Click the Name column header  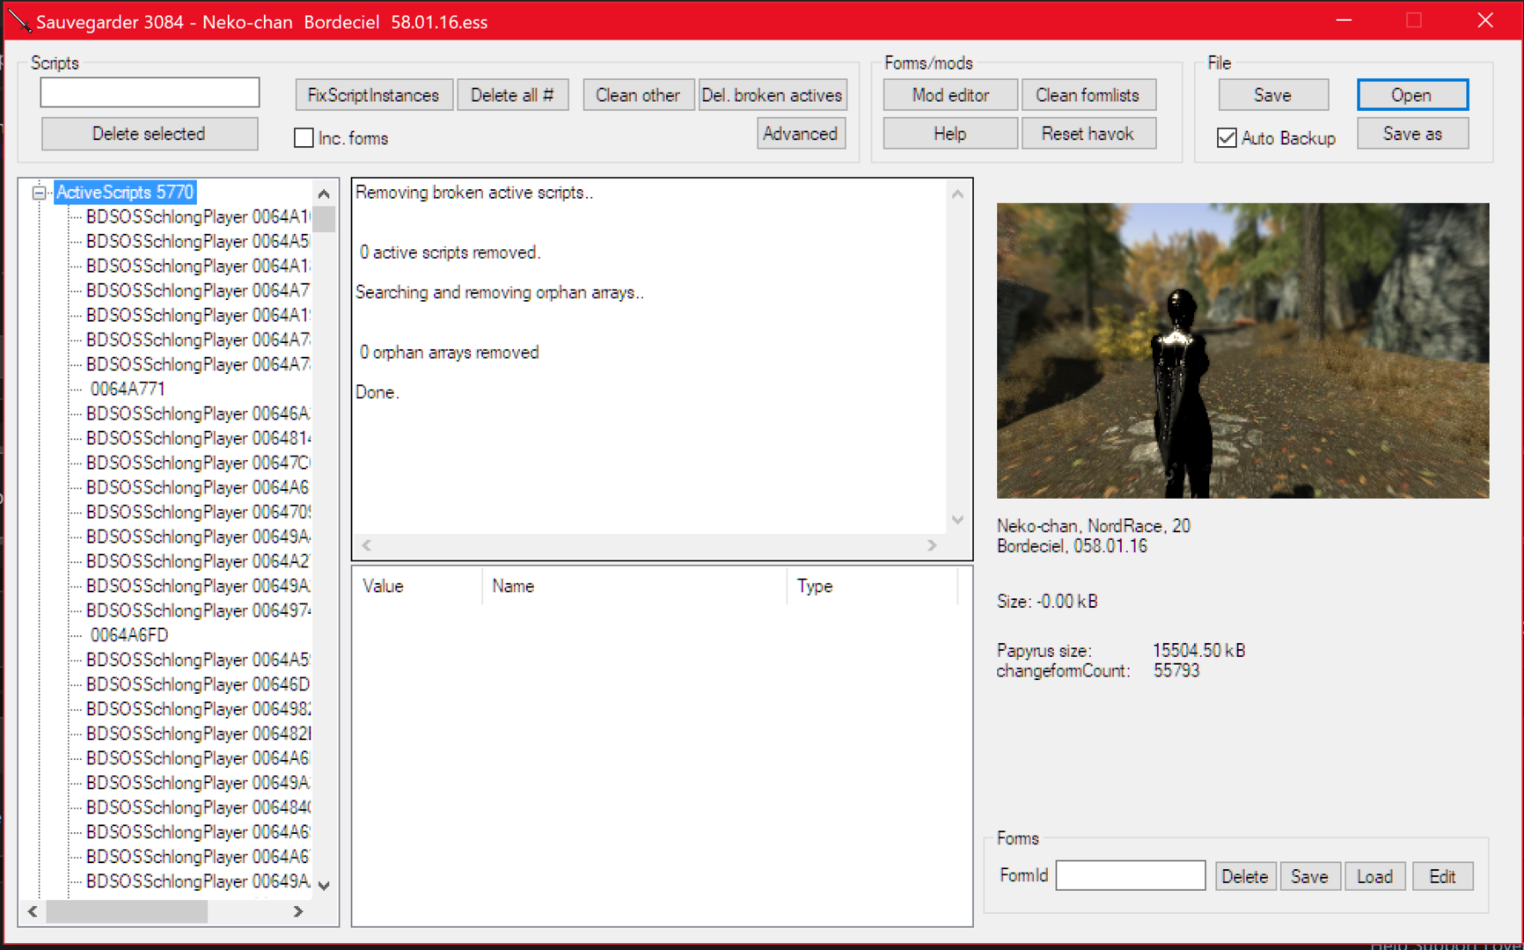(x=634, y=586)
